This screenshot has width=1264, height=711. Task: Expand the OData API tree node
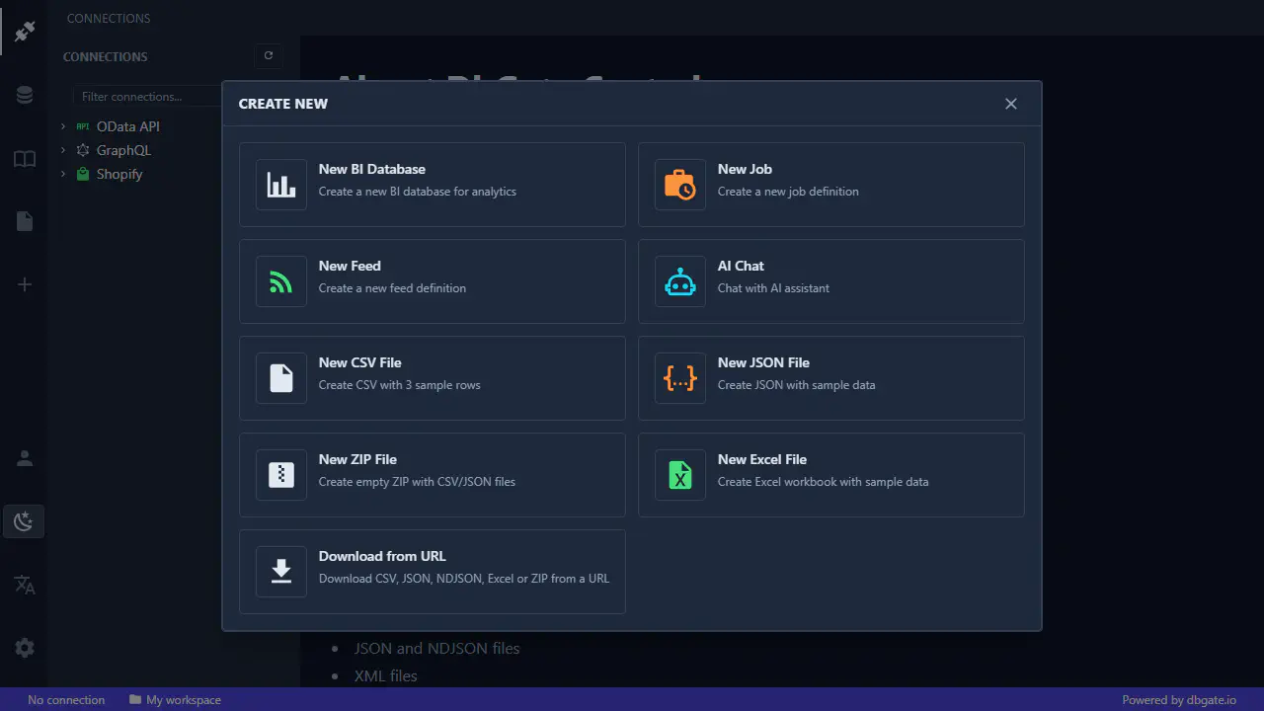tap(63, 126)
